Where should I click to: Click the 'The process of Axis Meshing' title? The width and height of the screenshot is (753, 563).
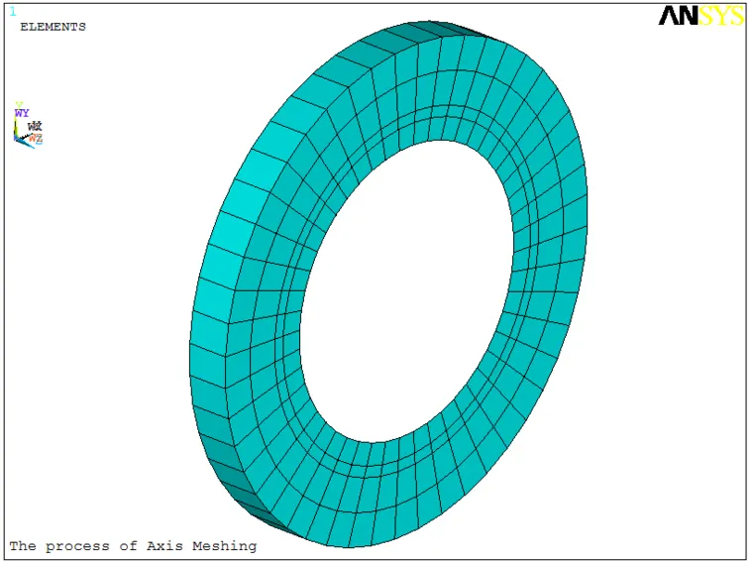click(x=133, y=546)
